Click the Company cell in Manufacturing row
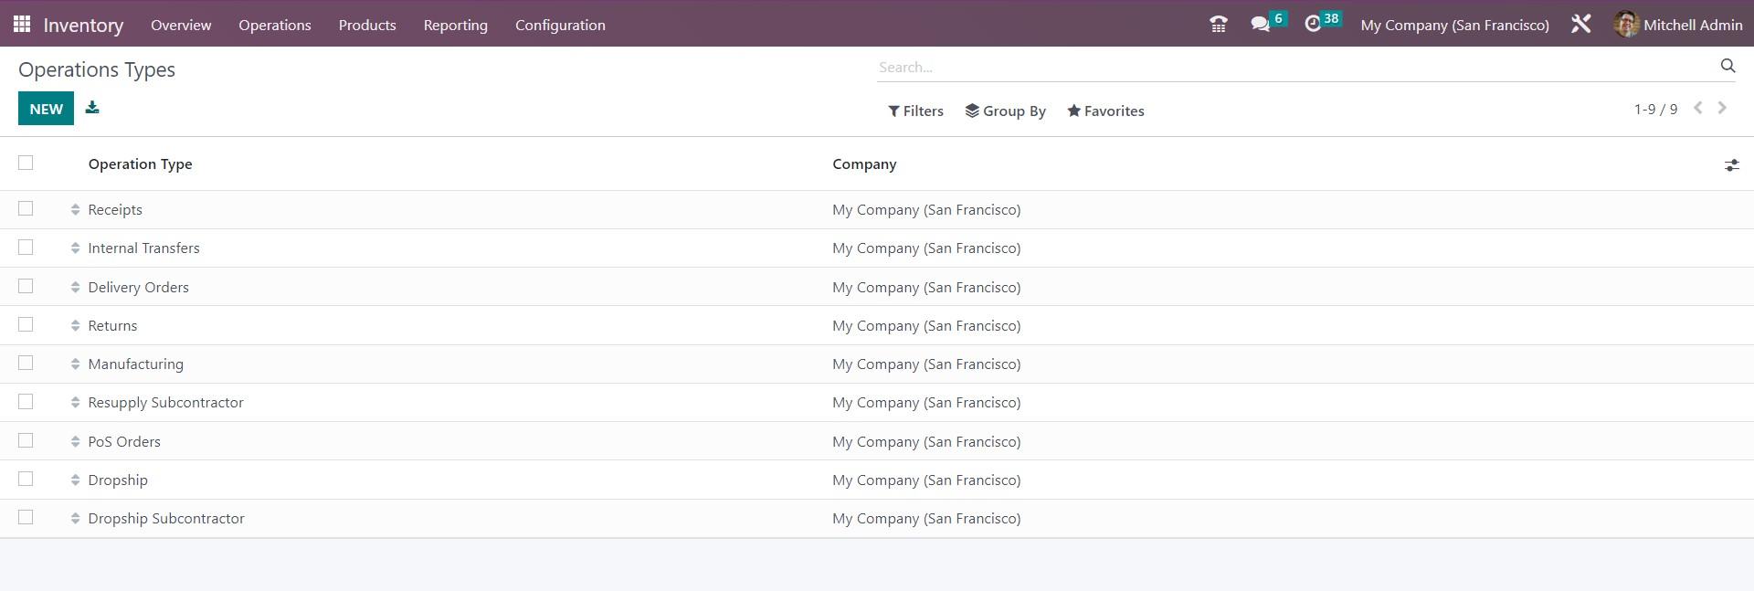 point(926,364)
